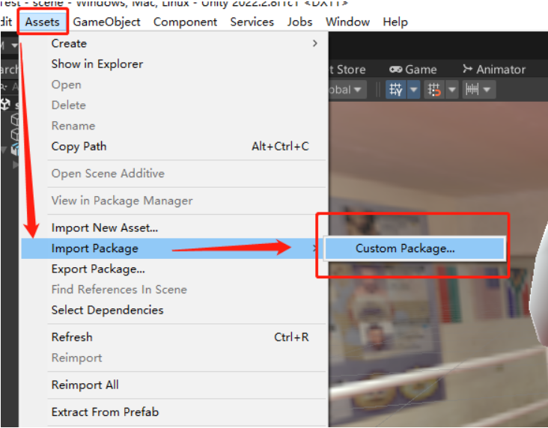Open the Assets menu
The image size is (548, 428).
tap(42, 22)
